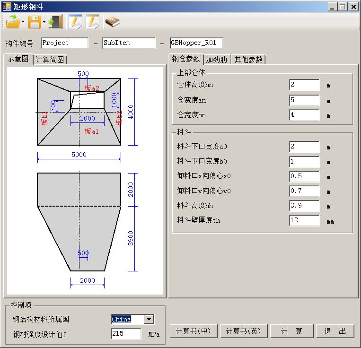Switch to 计算简图 tab
Screen dimensions: 361x348
coord(50,60)
